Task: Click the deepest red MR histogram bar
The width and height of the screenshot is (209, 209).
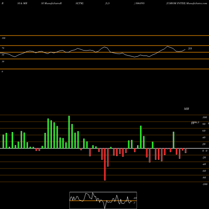Action: point(105,164)
